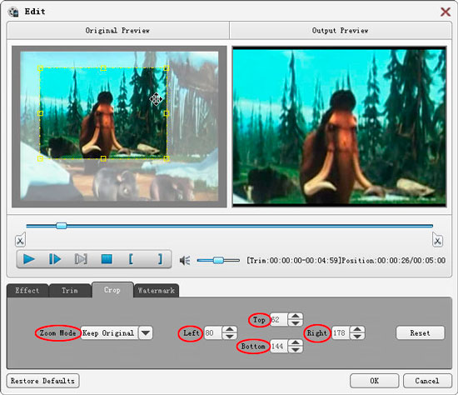Click the bottom-middle crop handle
This screenshot has width=458, height=395.
pyautogui.click(x=103, y=158)
